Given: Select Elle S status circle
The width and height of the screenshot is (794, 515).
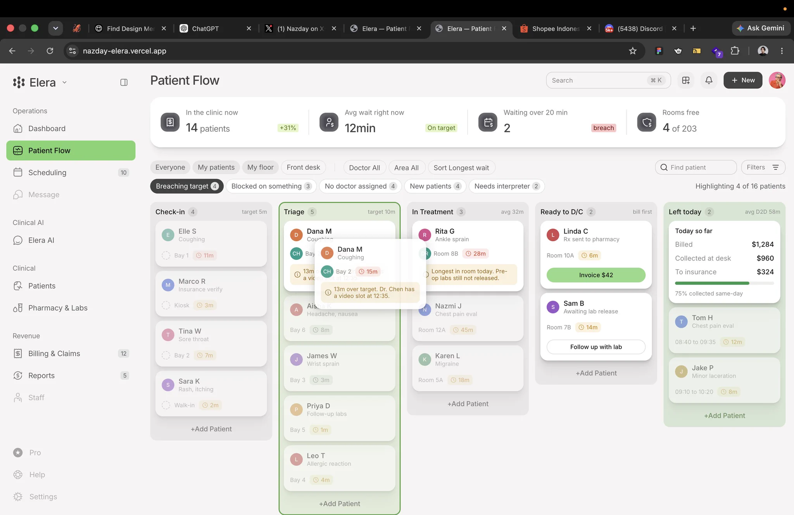Looking at the screenshot, I should tap(166, 256).
